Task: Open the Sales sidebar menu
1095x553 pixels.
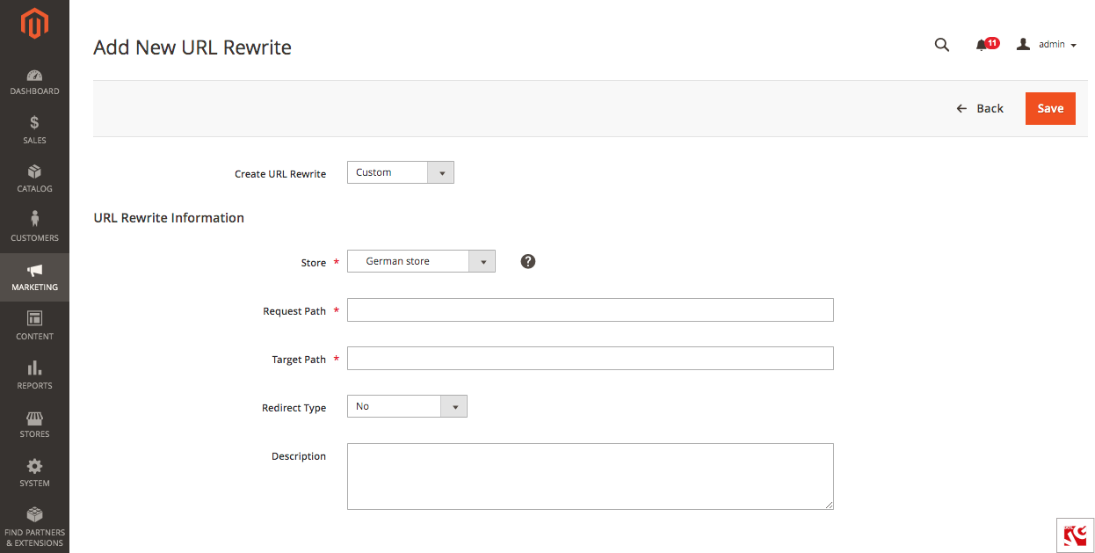Action: tap(34, 131)
